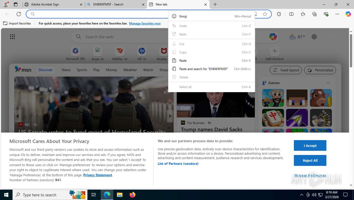
Task: Open the Collections icon
Action: tap(314, 14)
